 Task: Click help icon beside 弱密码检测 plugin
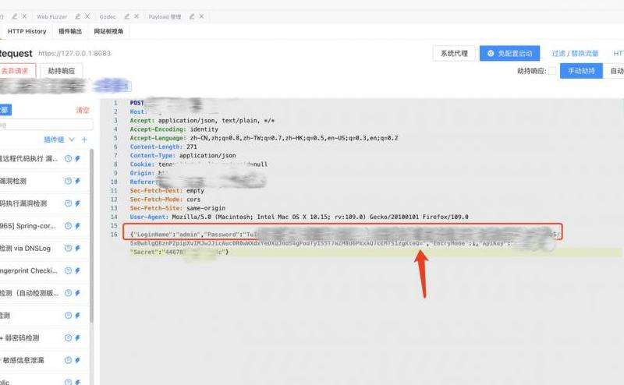tap(68, 338)
